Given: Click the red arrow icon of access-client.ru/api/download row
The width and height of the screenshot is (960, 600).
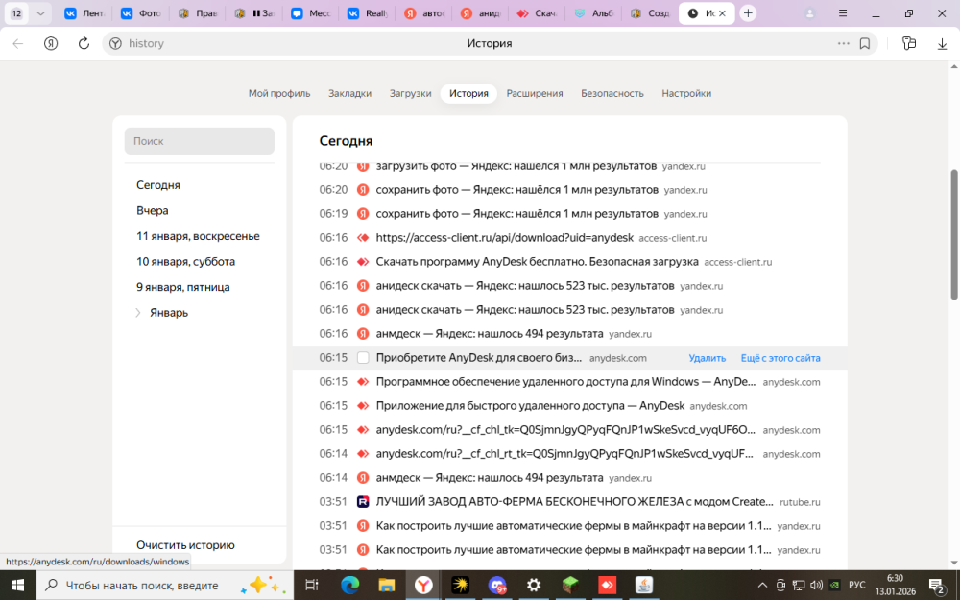Looking at the screenshot, I should (x=363, y=237).
